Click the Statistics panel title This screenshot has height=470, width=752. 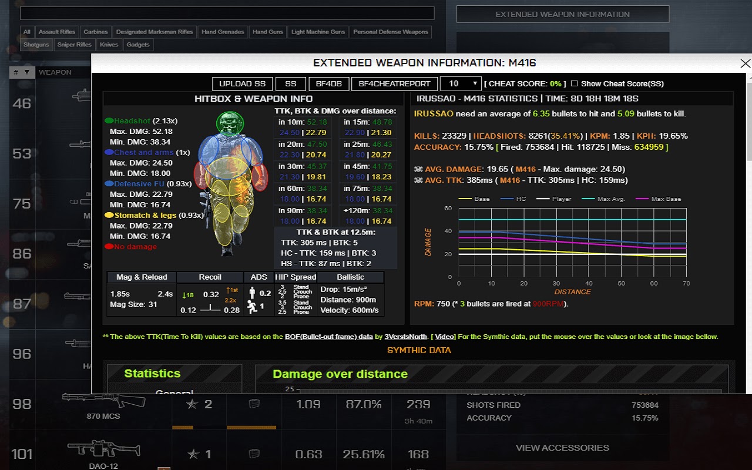click(152, 373)
